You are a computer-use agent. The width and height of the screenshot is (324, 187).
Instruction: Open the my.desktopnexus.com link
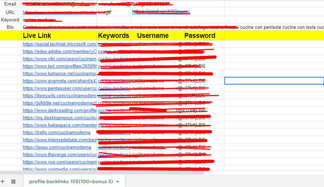point(60,118)
